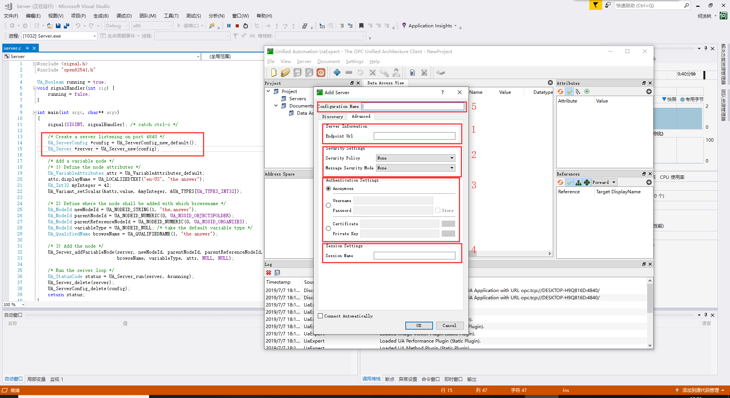Open the Message Security Mode dropdown

[x=416, y=168]
